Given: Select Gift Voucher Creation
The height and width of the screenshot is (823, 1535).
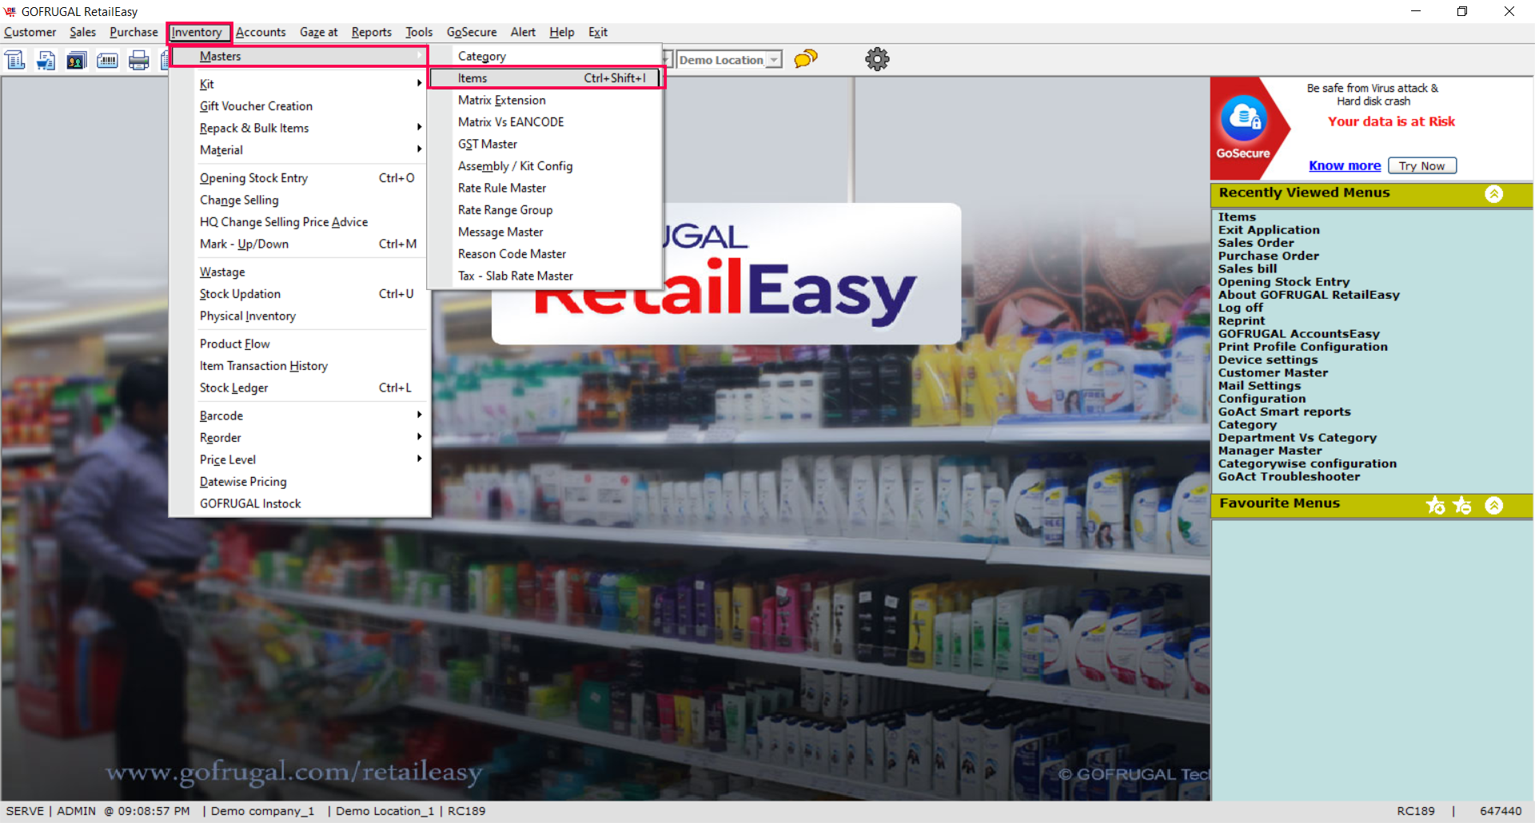Looking at the screenshot, I should 300,106.
